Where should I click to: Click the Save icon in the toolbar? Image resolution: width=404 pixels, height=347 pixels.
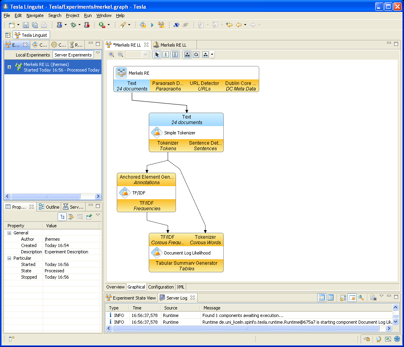click(26, 25)
